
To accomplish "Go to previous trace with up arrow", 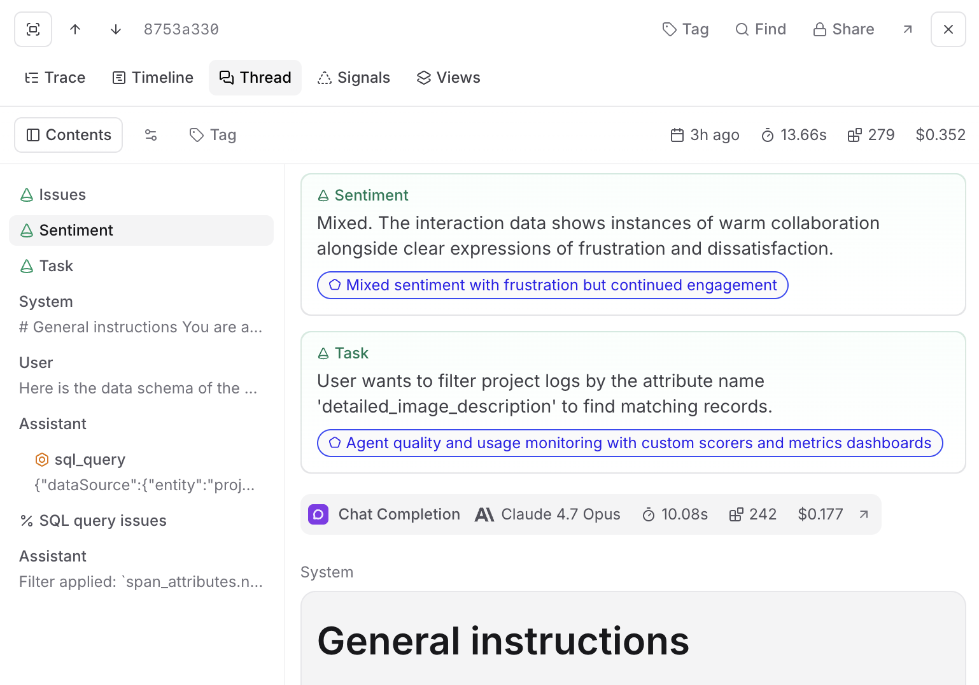I will 75,29.
